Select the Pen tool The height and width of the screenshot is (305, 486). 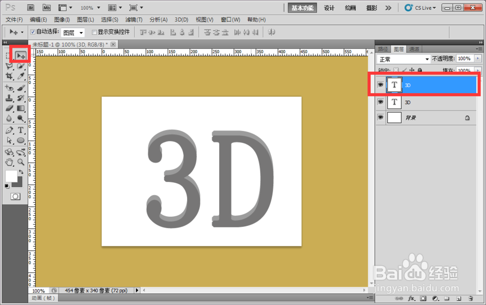tap(10, 130)
